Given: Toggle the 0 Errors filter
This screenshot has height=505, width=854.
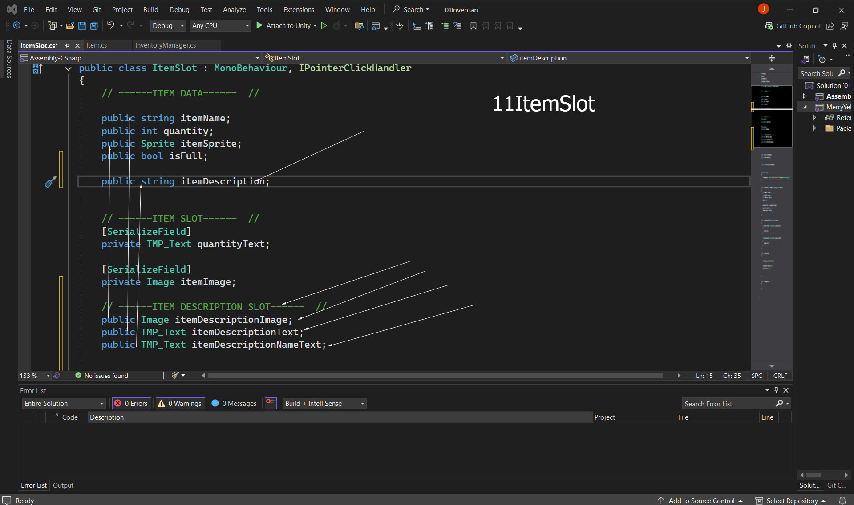Looking at the screenshot, I should tap(132, 403).
